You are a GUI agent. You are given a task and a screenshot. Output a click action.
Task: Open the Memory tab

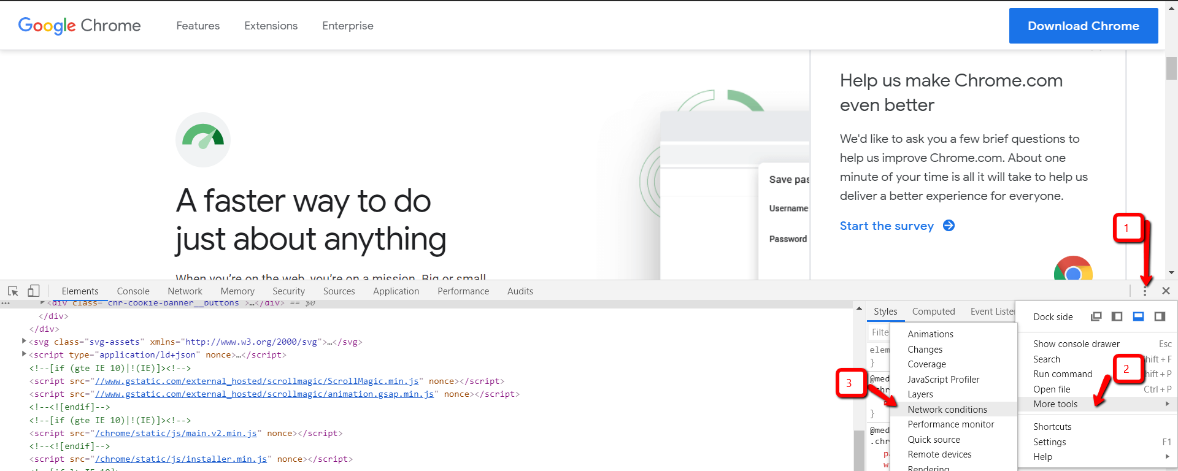tap(237, 291)
